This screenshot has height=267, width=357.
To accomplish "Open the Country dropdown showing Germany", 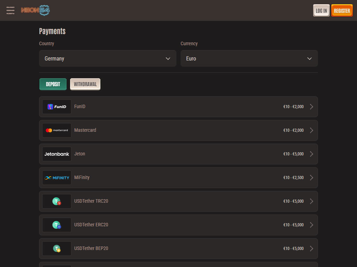I will [108, 58].
